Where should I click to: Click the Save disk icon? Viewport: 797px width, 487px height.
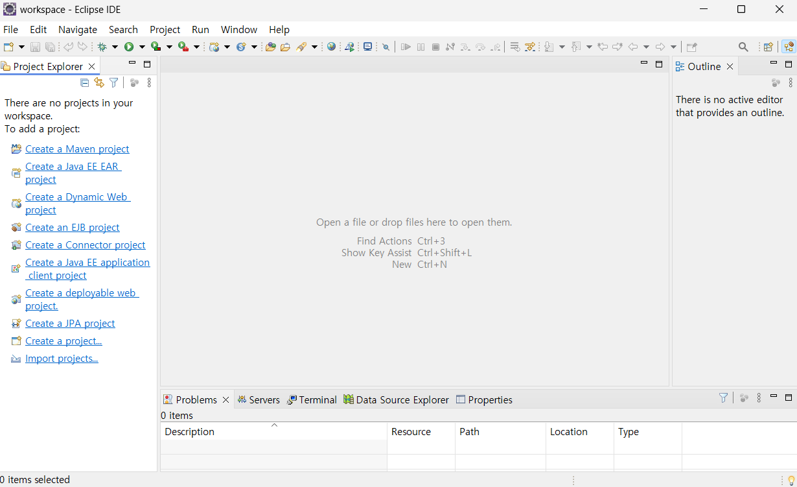(35, 47)
